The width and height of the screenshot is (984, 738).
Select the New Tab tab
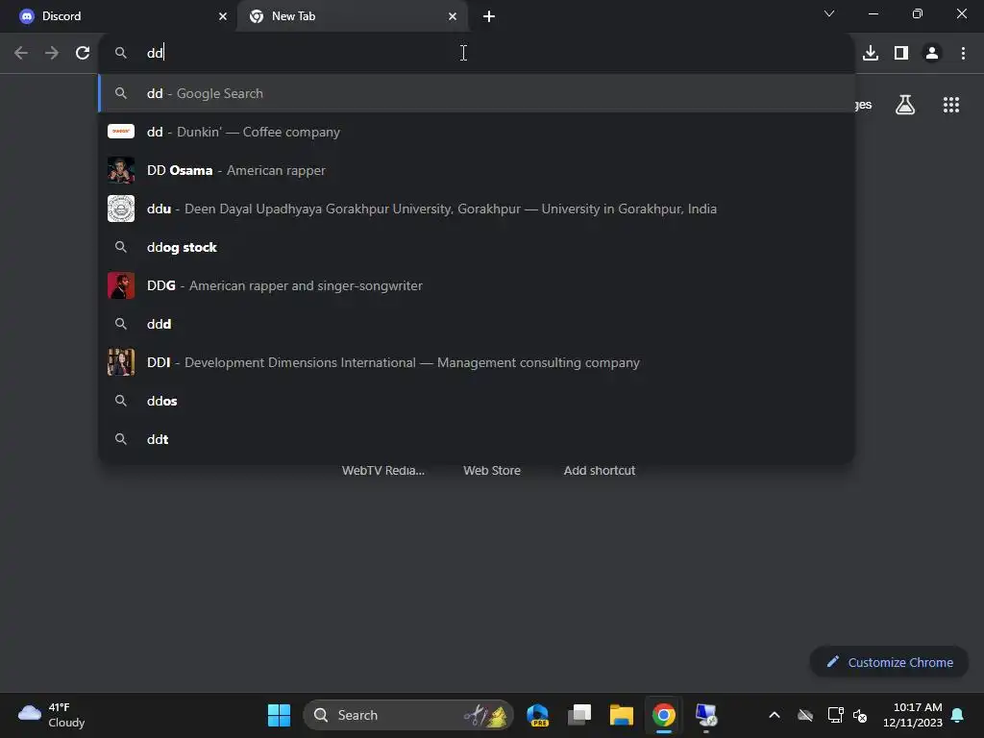tap(353, 16)
